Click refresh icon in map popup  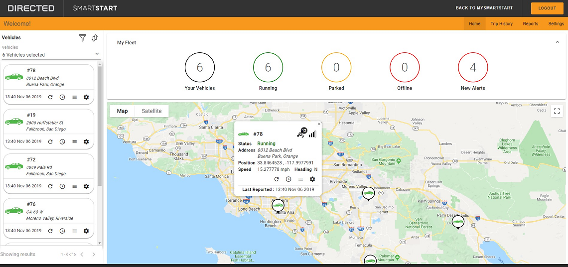(x=277, y=179)
